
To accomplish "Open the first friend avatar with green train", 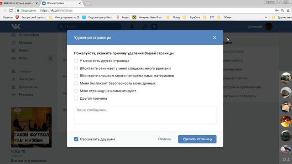I will coord(286,78).
